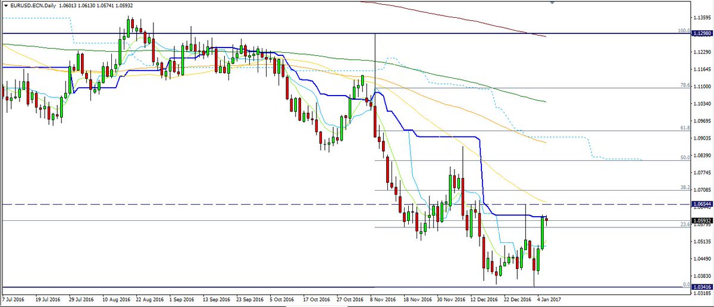Click the 19 Jul 2016 date label

tap(48, 300)
